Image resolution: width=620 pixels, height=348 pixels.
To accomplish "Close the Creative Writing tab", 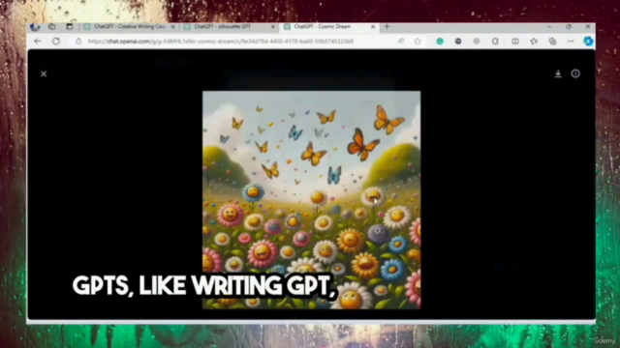I will [x=172, y=27].
